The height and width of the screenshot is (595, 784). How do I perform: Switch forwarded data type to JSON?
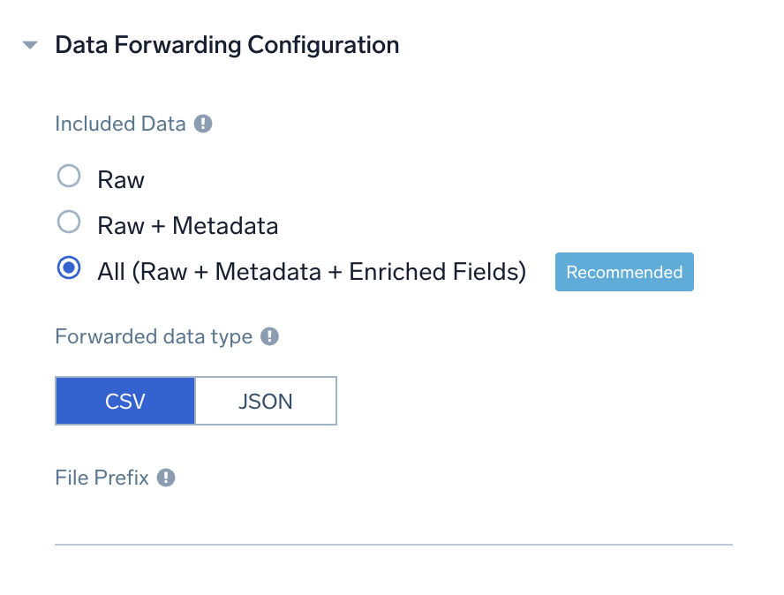tap(265, 401)
